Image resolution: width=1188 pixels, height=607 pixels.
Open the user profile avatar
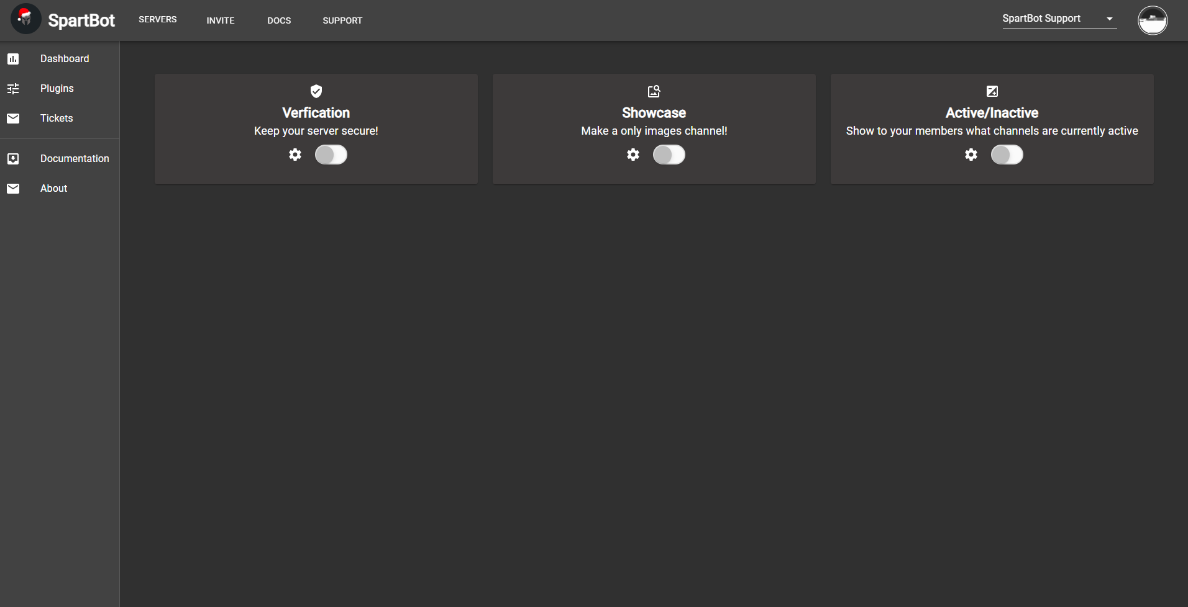(1152, 20)
